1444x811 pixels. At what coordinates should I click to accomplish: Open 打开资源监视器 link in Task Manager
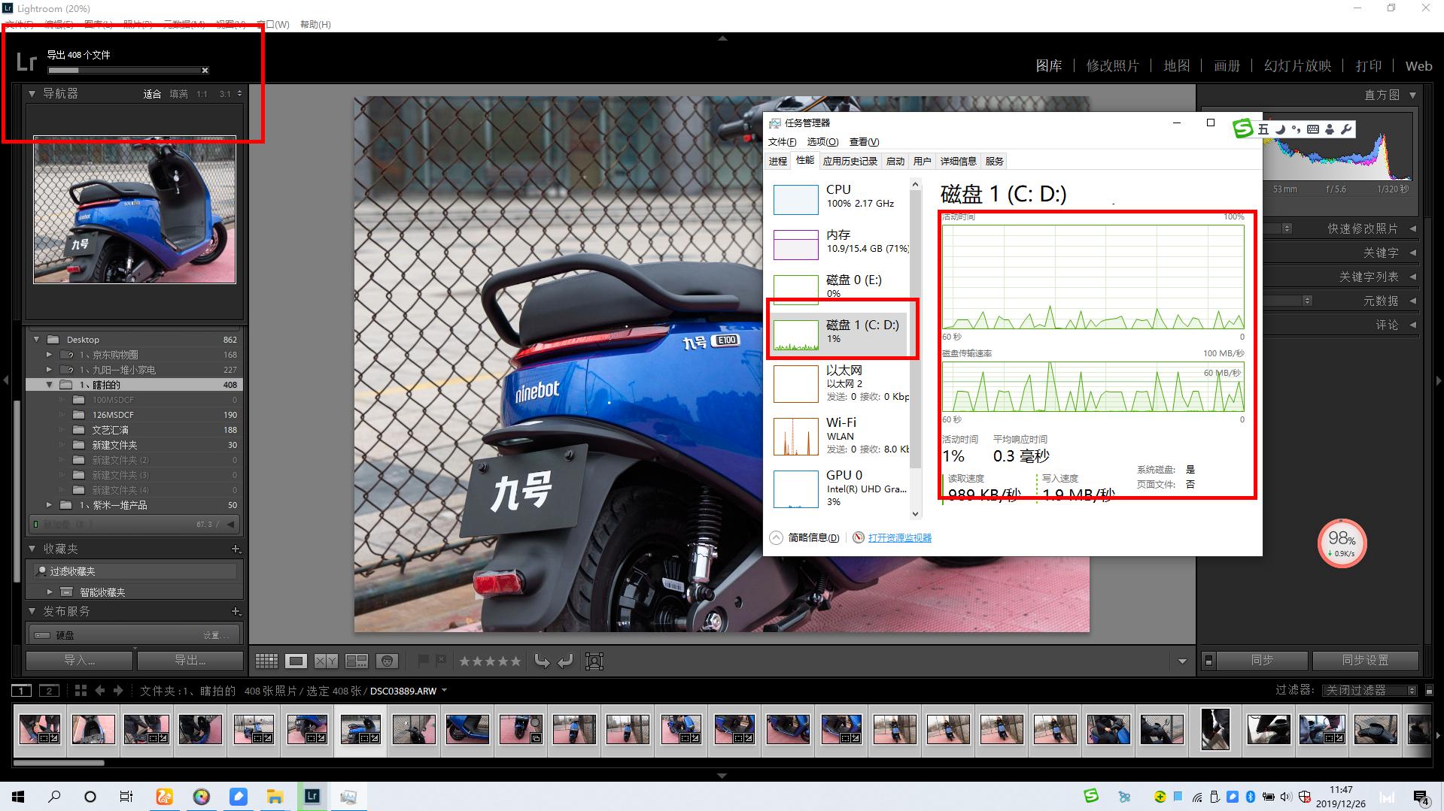click(x=898, y=537)
